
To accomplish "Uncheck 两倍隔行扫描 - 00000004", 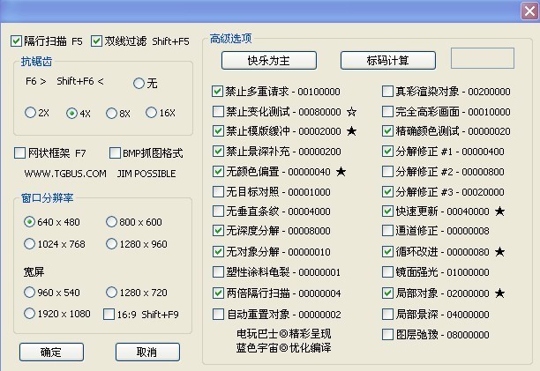I will pyautogui.click(x=218, y=293).
